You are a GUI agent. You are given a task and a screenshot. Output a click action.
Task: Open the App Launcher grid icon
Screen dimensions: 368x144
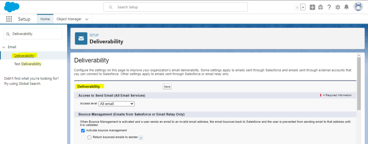(x=9, y=19)
